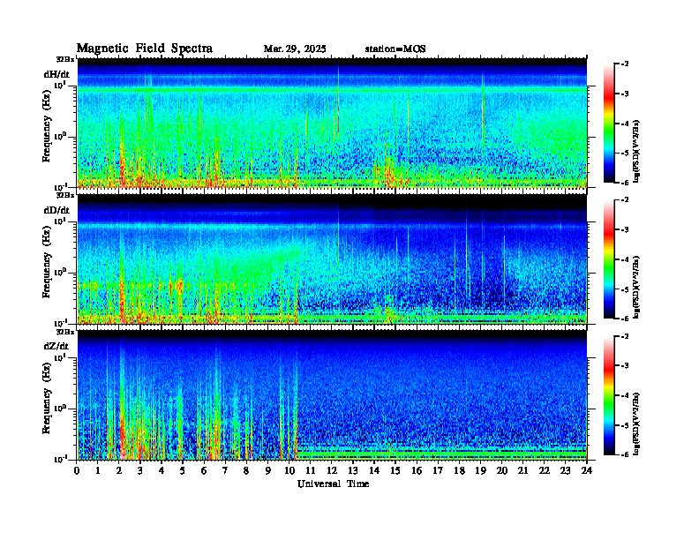Click hour '5' on the time axis
699x540 pixels.
point(184,470)
